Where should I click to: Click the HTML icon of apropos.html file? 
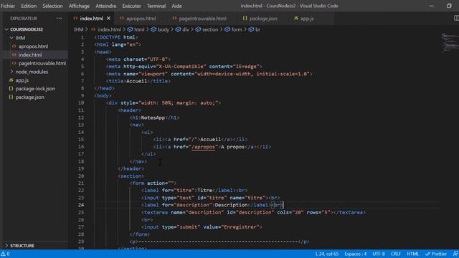[x=14, y=47]
